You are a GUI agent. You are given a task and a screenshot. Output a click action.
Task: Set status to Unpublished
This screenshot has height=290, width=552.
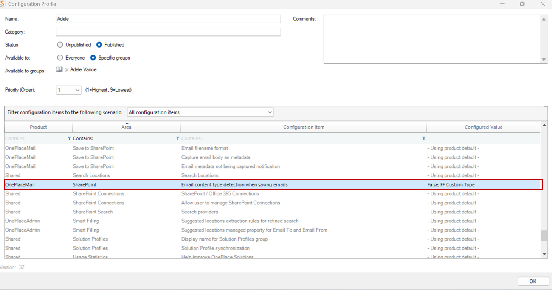60,45
